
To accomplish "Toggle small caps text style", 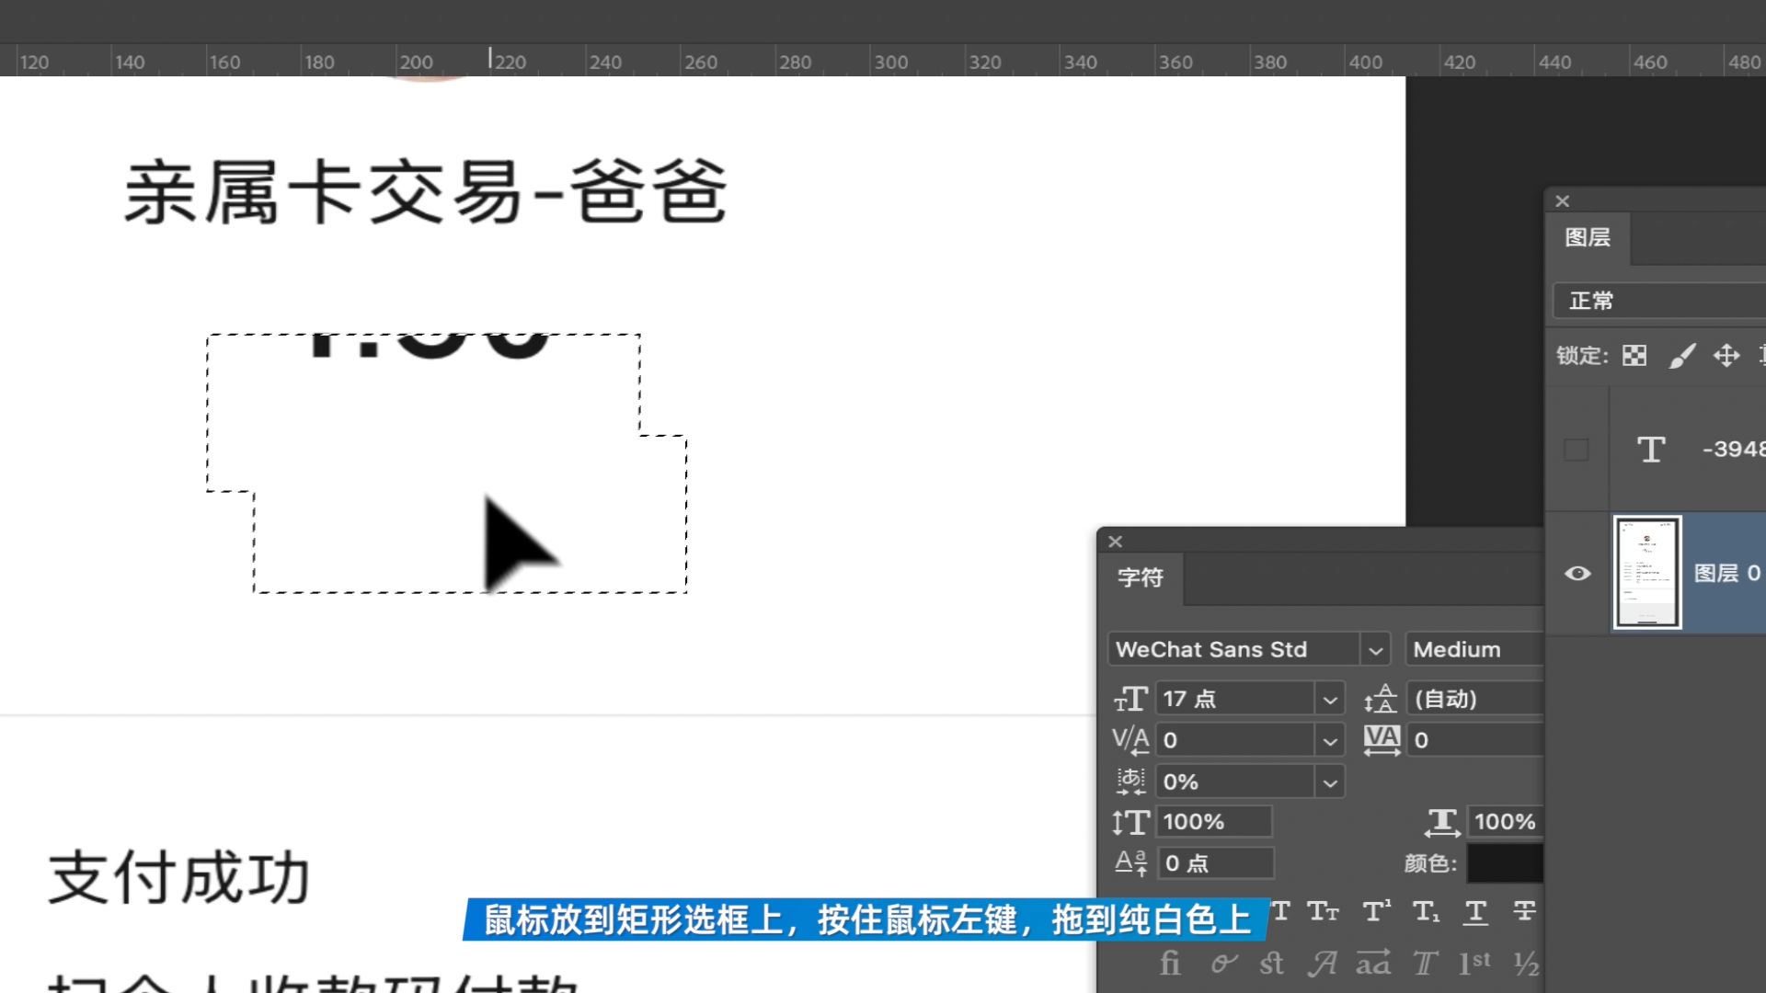I will tap(1324, 911).
